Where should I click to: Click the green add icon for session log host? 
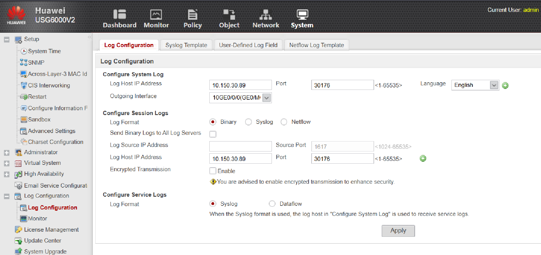click(423, 158)
